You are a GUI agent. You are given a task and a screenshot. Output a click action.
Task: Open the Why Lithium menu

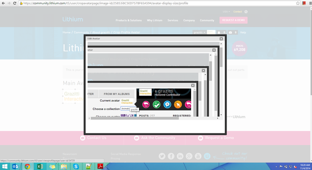[155, 20]
